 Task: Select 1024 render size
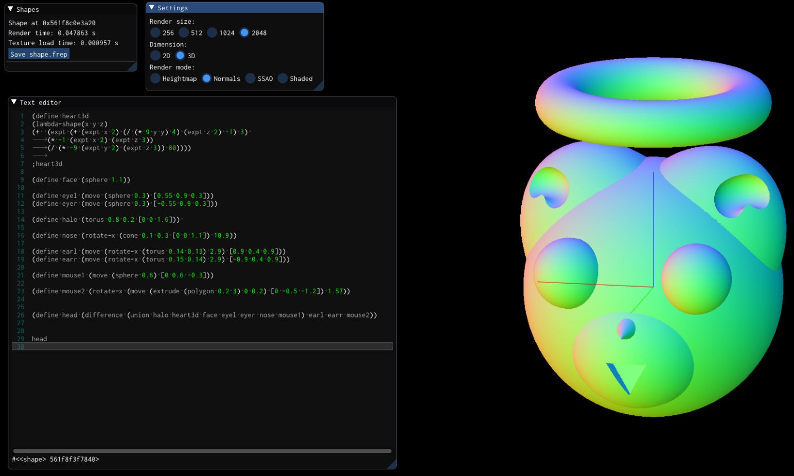212,33
